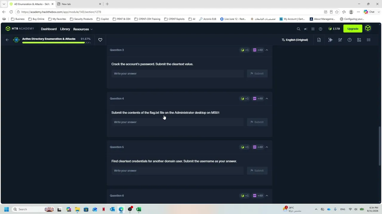Add this page to favorites star

(x=337, y=12)
